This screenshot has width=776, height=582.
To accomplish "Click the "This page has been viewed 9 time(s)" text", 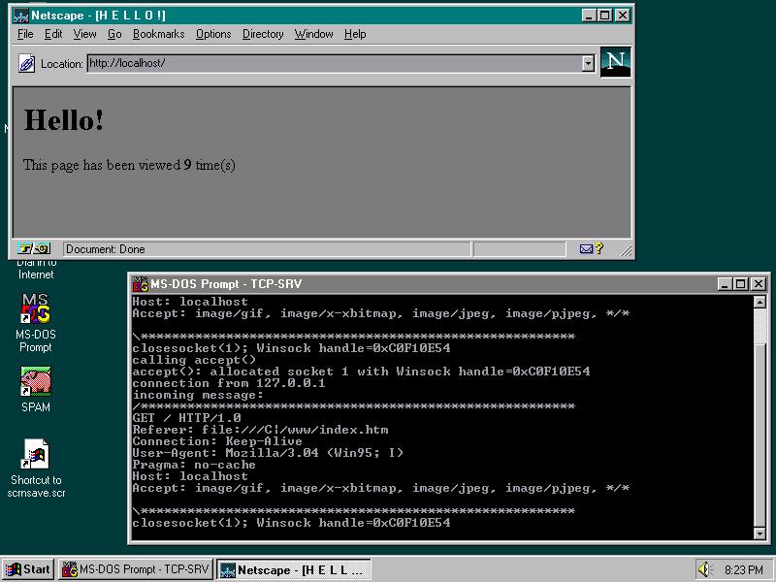I will pyautogui.click(x=129, y=165).
